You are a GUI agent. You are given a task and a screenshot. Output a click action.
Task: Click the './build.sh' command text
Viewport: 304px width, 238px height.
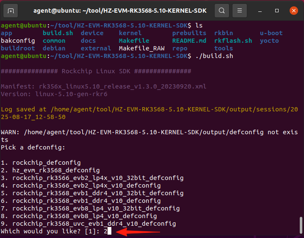214,56
